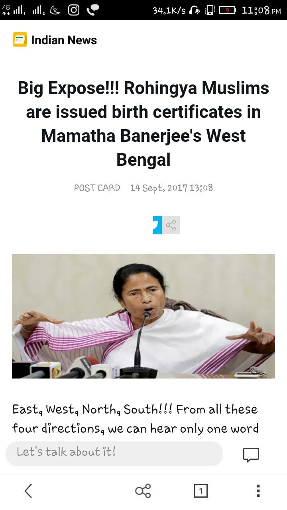Tap the Instagram notification icon in status bar
287x510 pixels.
(x=74, y=10)
